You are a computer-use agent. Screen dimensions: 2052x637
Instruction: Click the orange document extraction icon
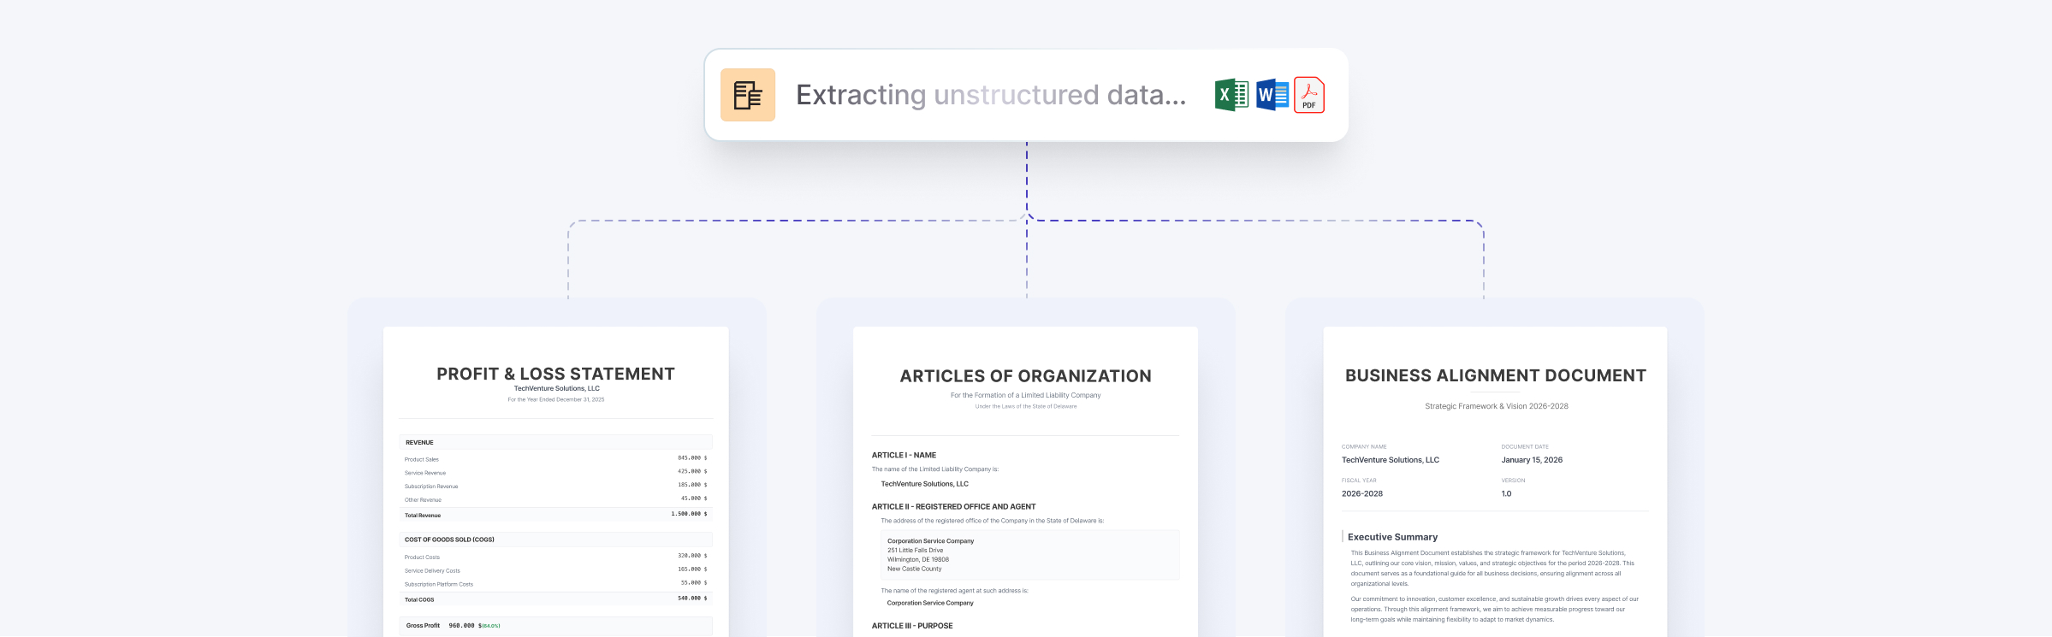coord(747,95)
